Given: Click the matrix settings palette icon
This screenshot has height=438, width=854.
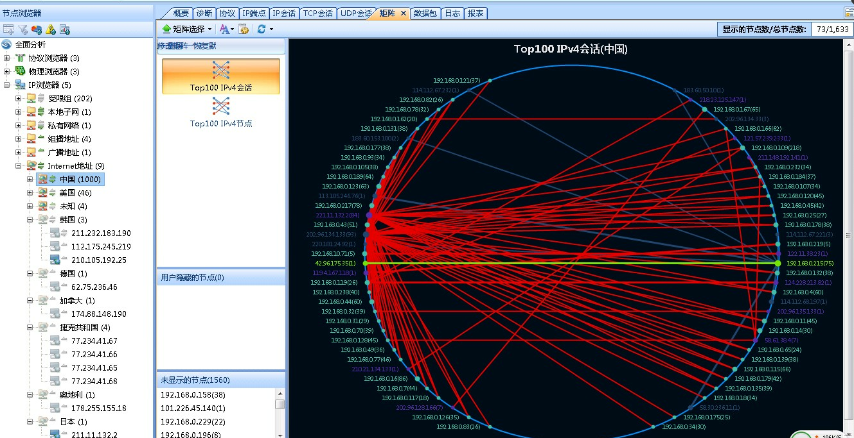Looking at the screenshot, I should [x=244, y=29].
